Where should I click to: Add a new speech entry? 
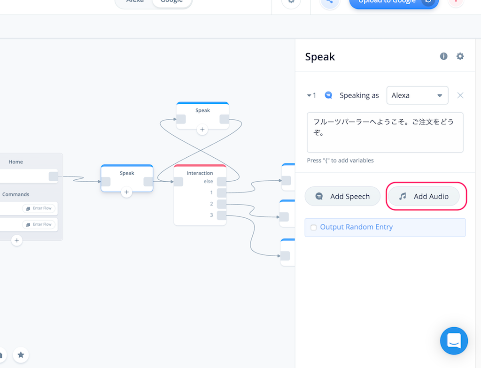(x=342, y=196)
